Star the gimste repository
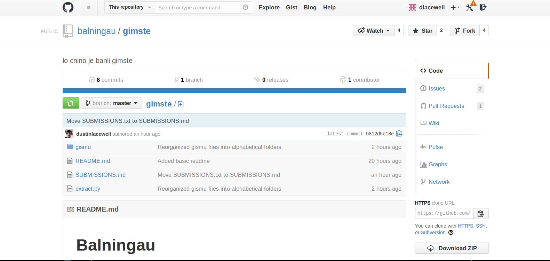 pos(422,31)
